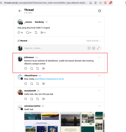Go back with the arrow beside Thread
Screen dimensions: 126x132
coord(20,11)
